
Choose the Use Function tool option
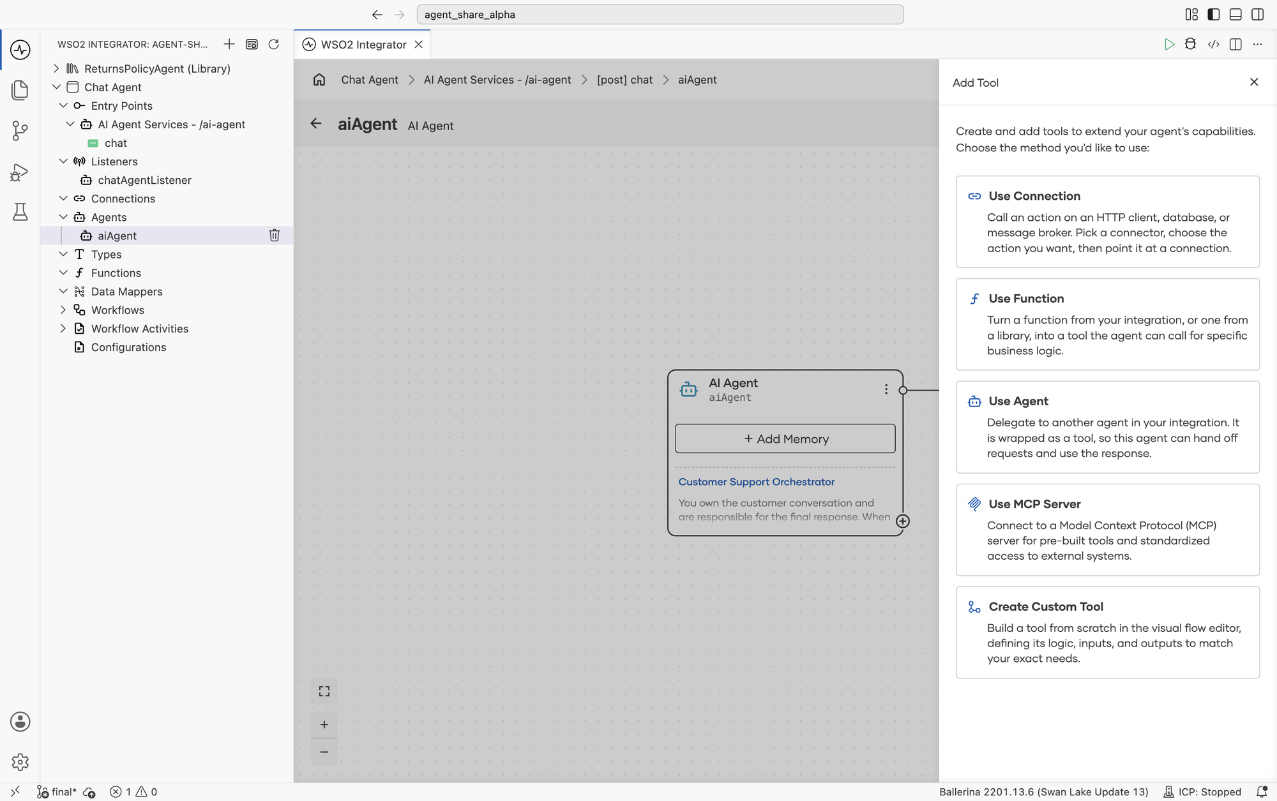pyautogui.click(x=1108, y=324)
